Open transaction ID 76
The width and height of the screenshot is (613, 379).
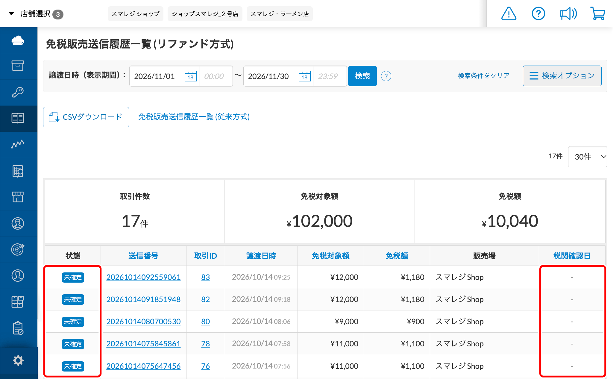tap(205, 366)
